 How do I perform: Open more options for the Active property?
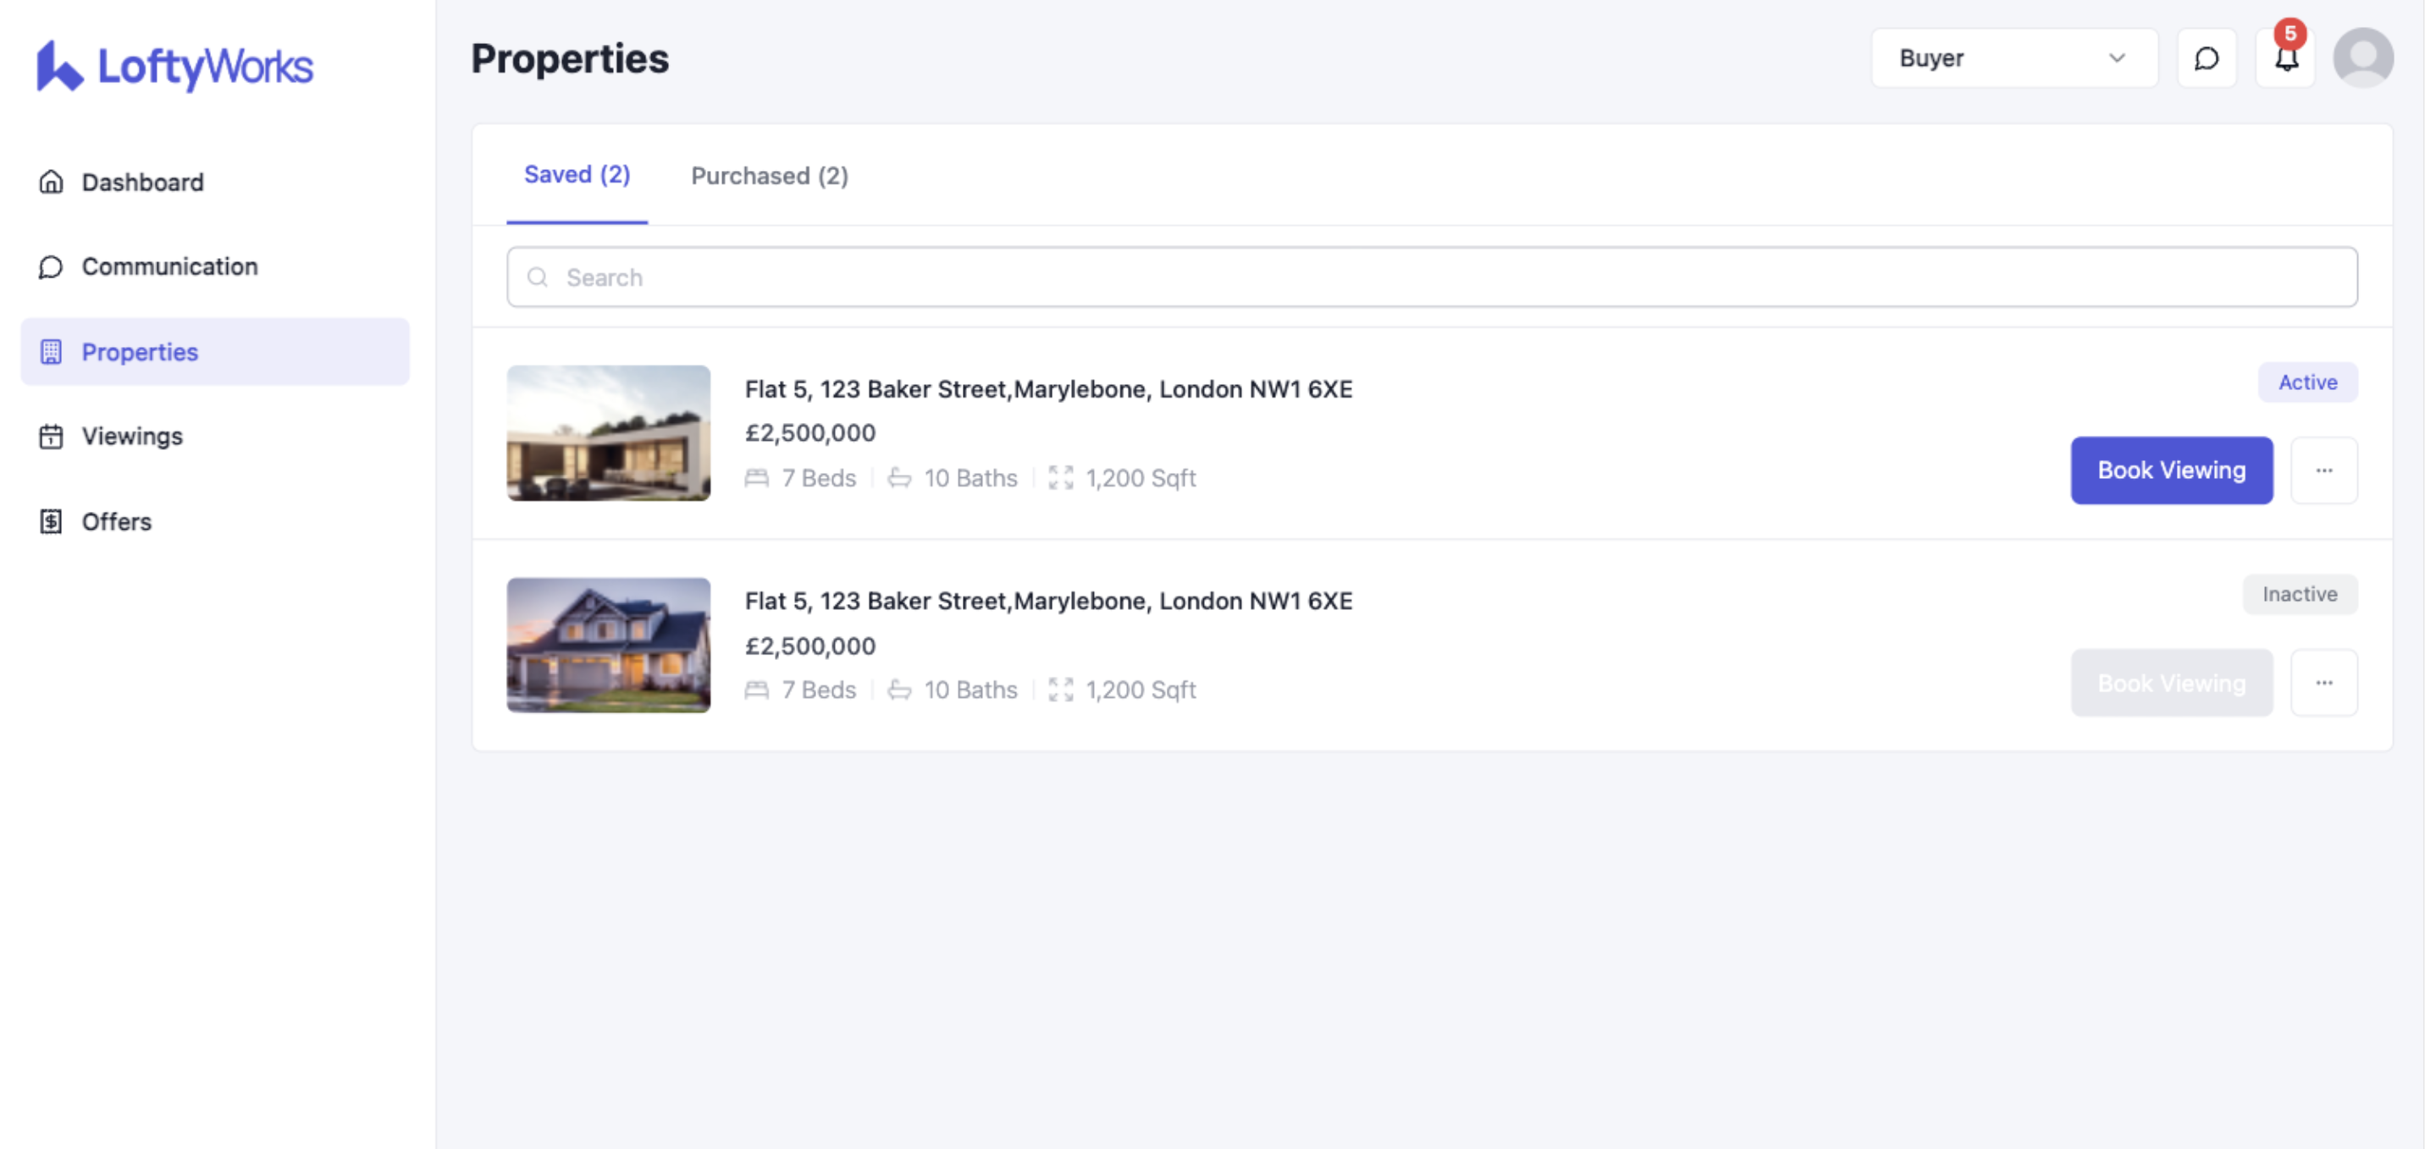2323,470
